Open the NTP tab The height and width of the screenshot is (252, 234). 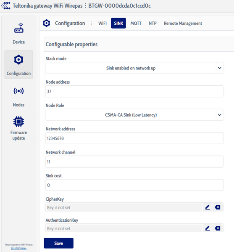pos(152,23)
